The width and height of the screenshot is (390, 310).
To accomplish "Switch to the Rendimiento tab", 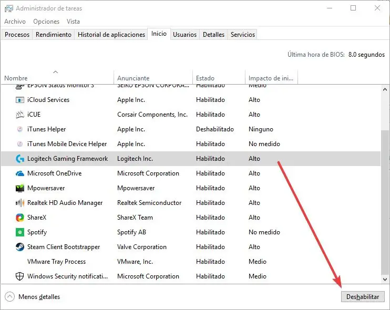I will pyautogui.click(x=54, y=35).
